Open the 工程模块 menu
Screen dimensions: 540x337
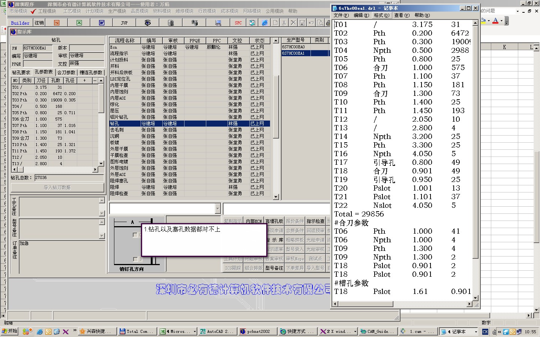tap(47, 11)
